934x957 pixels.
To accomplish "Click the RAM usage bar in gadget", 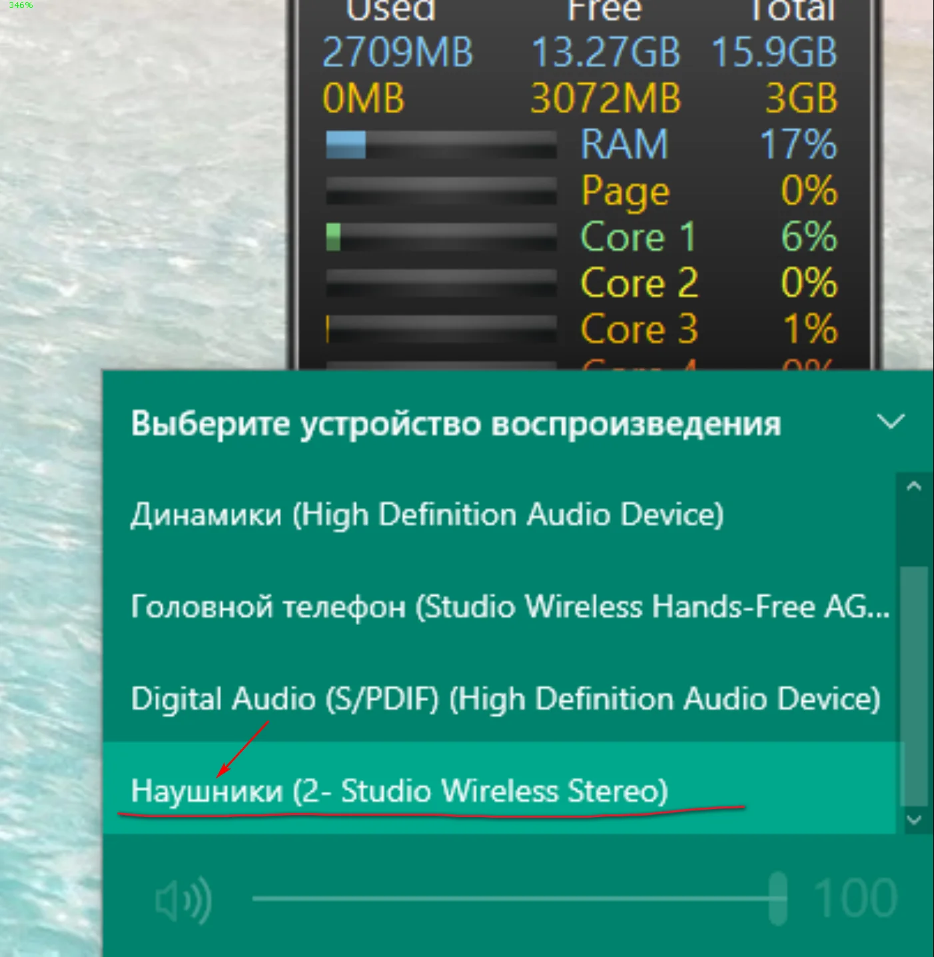I will [x=441, y=145].
